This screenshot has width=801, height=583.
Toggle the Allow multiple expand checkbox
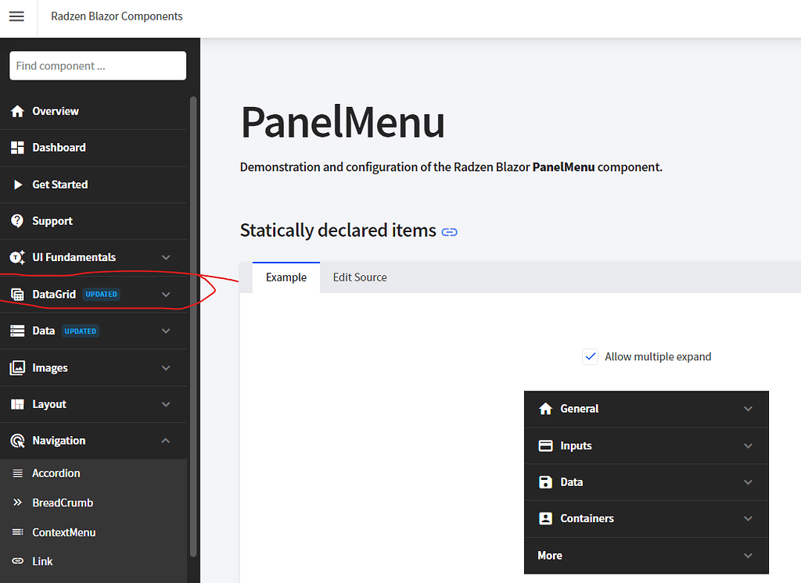coord(591,356)
